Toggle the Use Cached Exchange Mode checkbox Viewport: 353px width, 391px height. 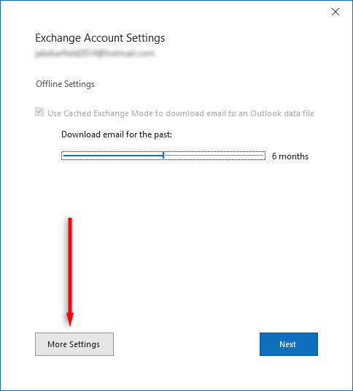click(39, 113)
